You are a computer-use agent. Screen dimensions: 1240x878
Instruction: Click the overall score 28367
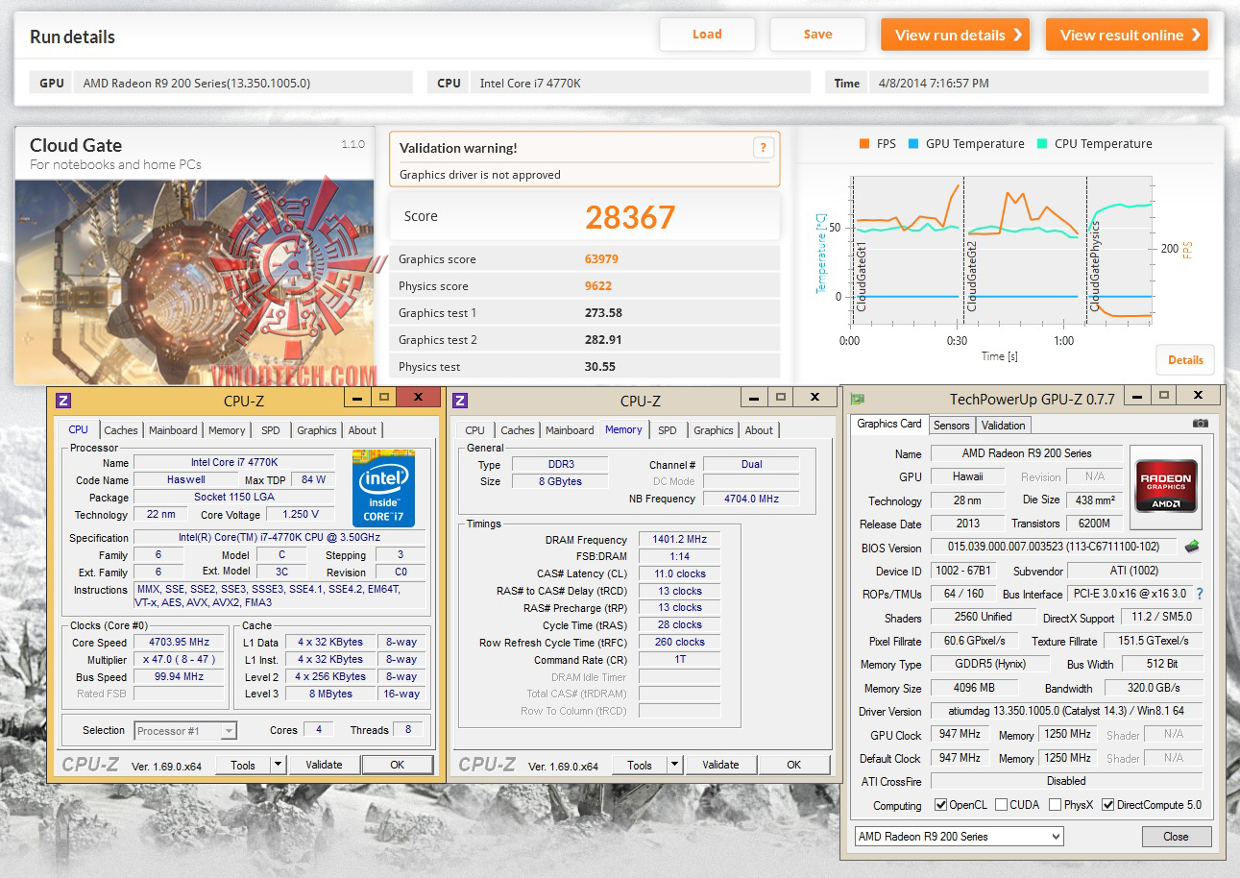pyautogui.click(x=630, y=217)
